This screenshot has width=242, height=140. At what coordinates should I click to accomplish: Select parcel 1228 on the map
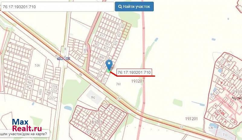click(54, 86)
